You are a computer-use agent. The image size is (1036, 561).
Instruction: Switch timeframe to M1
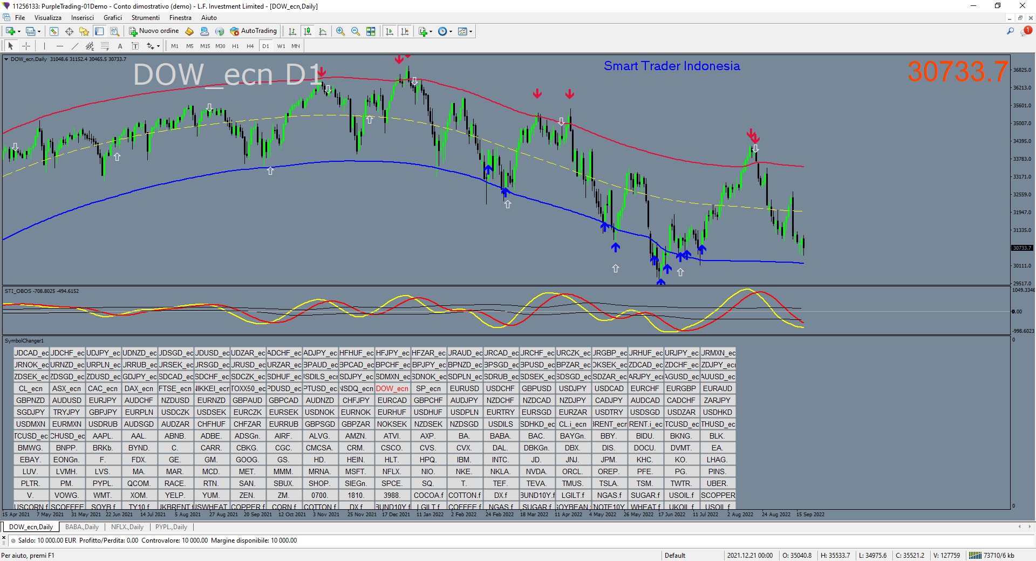(175, 46)
